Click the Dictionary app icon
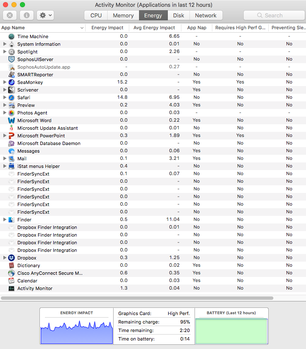Viewport: 306px width, 349px height. click(11, 265)
